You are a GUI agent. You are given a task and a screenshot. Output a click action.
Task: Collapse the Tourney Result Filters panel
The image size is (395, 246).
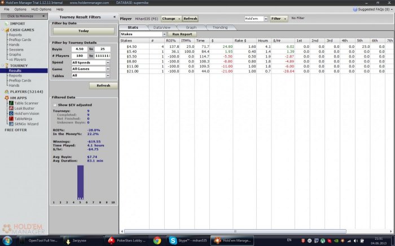coord(115,17)
